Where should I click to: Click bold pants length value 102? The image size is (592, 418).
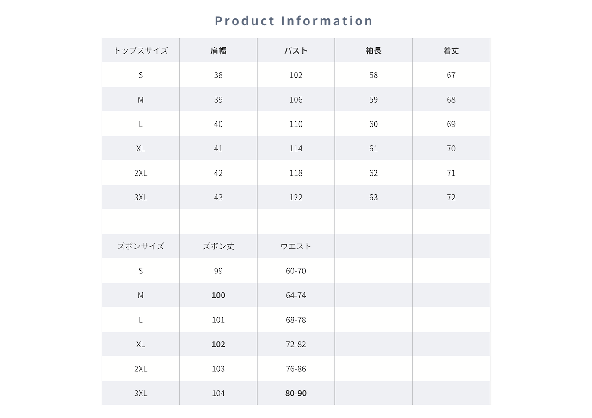click(x=218, y=344)
